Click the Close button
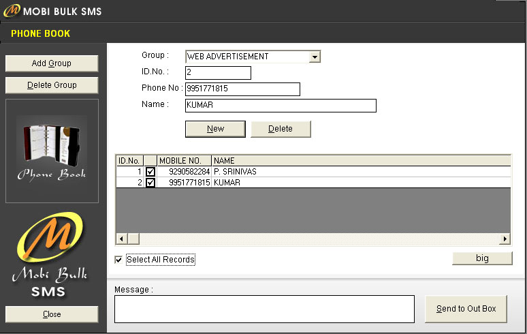This screenshot has height=334, width=527. (52, 314)
